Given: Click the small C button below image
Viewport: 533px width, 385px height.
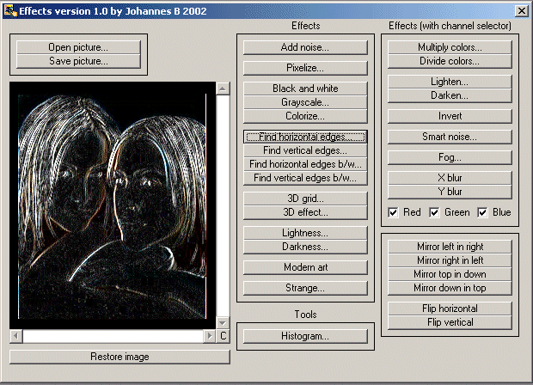Looking at the screenshot, I should [223, 336].
